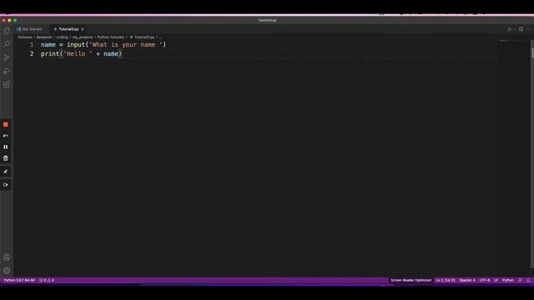
Task: Select the Python interpreter in status bar
Action: 19,280
